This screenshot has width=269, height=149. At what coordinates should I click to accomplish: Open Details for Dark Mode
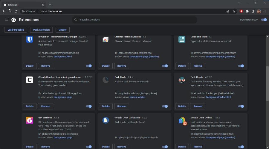click(106, 106)
